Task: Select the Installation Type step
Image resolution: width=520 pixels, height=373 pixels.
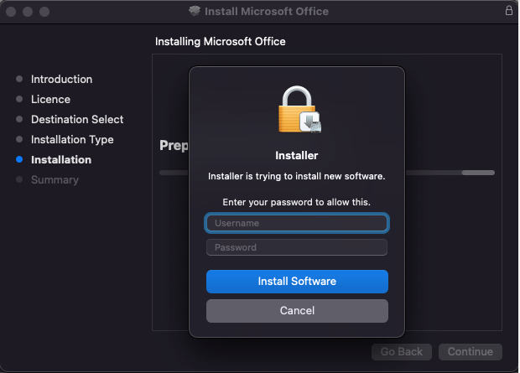Action: [72, 140]
